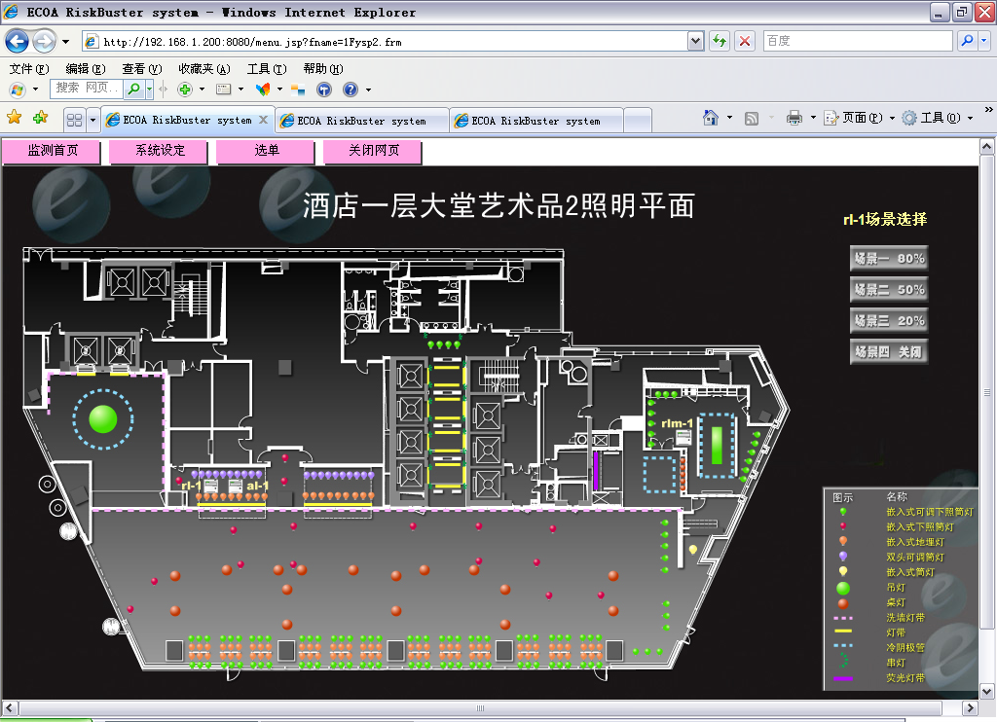Open the 收藏夹(A) menu
This screenshot has height=722, width=997.
tap(203, 69)
